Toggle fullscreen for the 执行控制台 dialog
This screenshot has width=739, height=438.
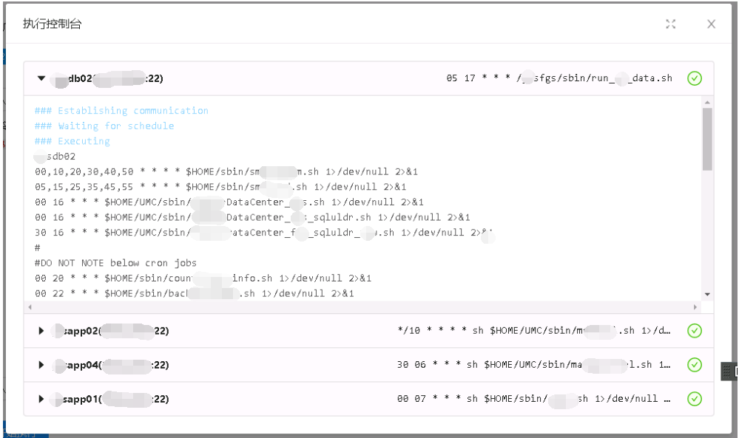(x=670, y=24)
